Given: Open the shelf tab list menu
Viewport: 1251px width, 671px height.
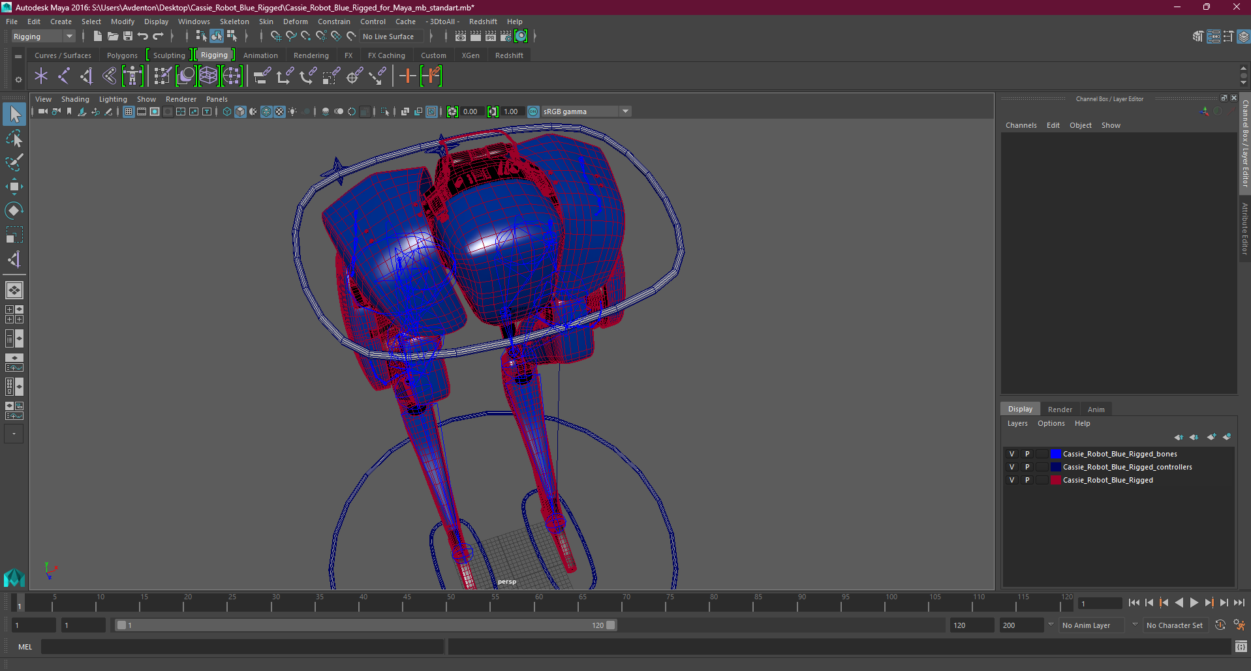Looking at the screenshot, I should pyautogui.click(x=18, y=57).
